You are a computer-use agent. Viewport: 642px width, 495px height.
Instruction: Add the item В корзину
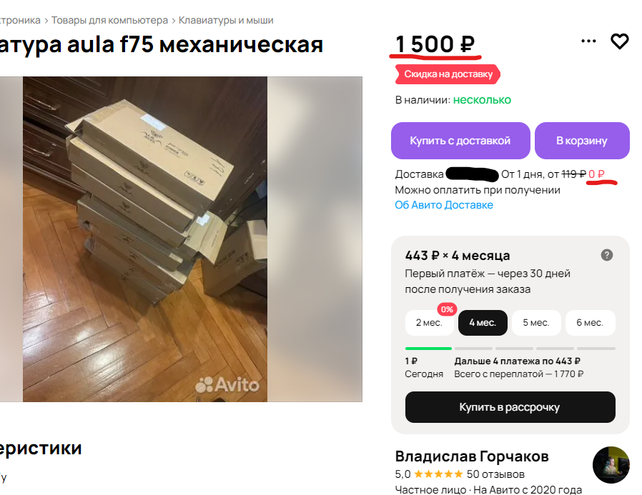[582, 141]
